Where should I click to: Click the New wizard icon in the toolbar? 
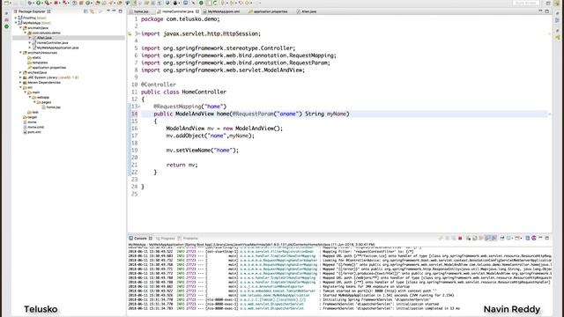click(6, 3)
